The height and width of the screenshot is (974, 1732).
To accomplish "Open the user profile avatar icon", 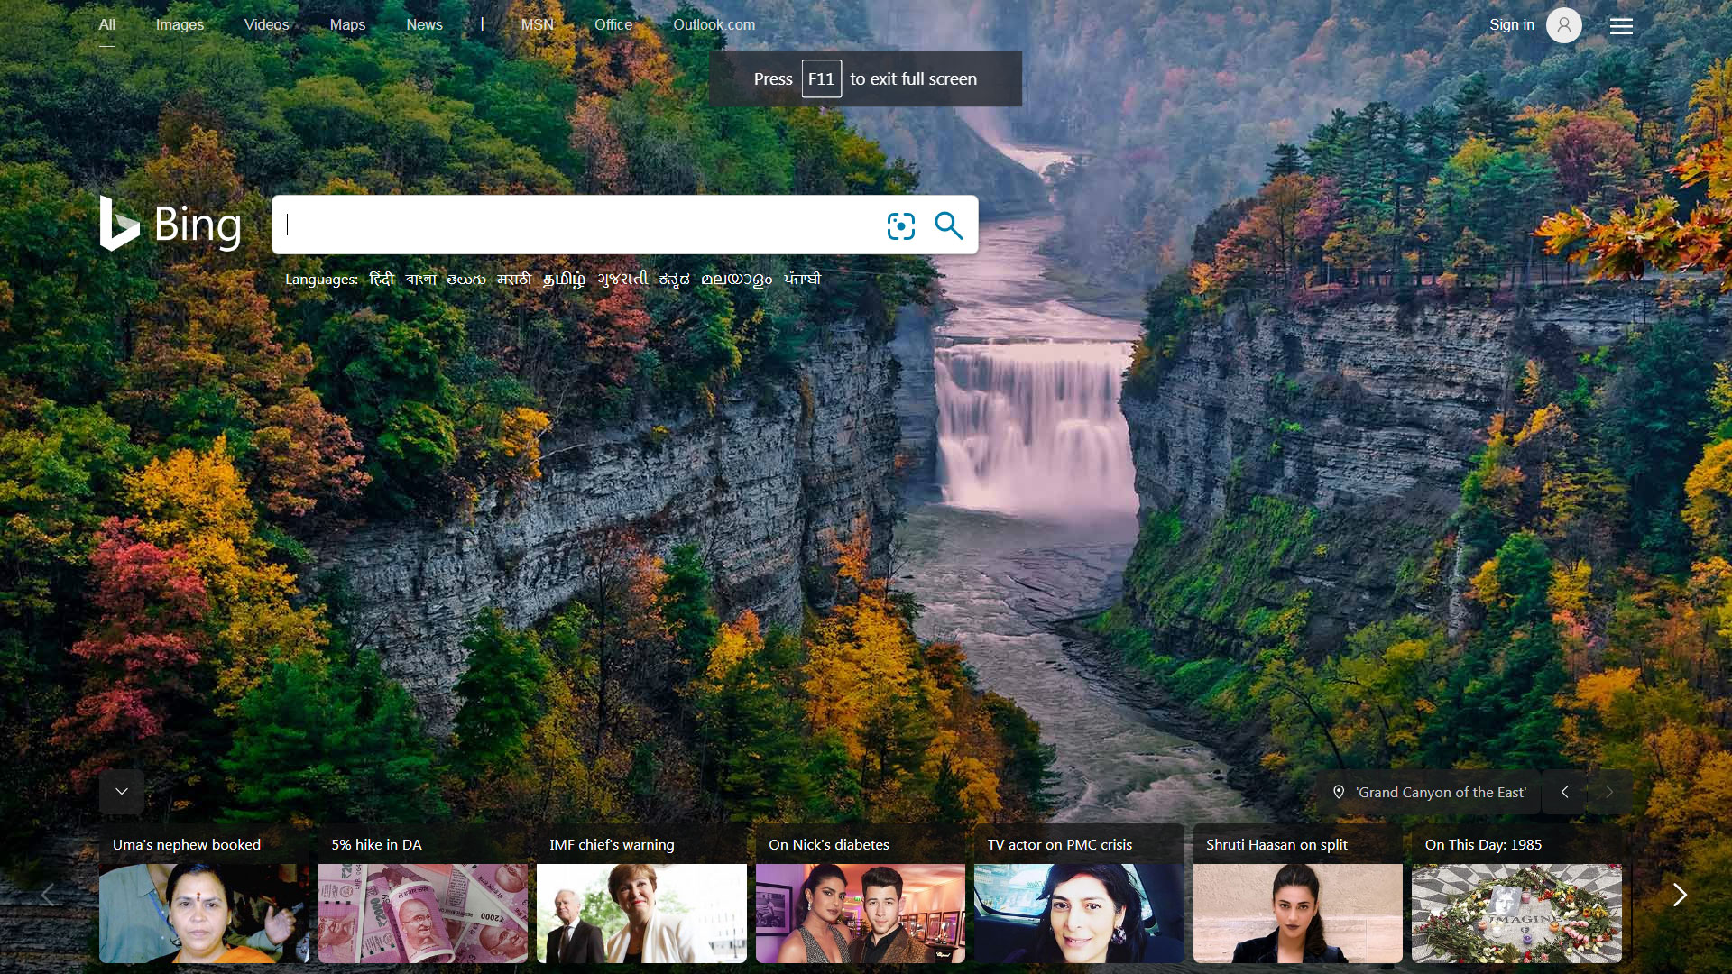I will pos(1564,25).
